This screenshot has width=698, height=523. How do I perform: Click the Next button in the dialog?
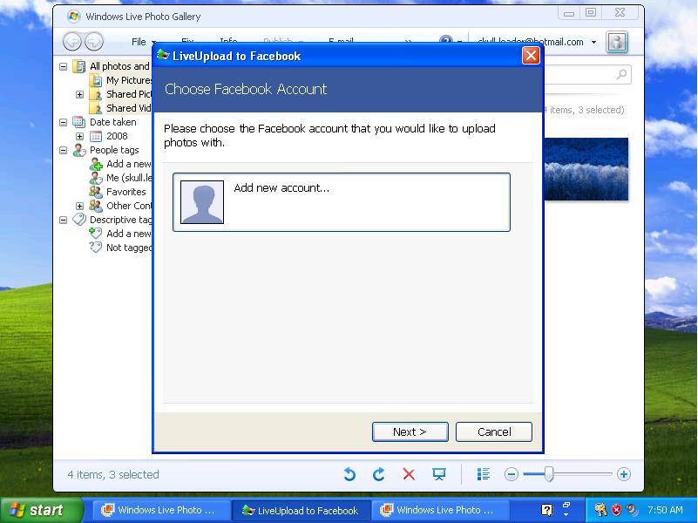click(410, 431)
